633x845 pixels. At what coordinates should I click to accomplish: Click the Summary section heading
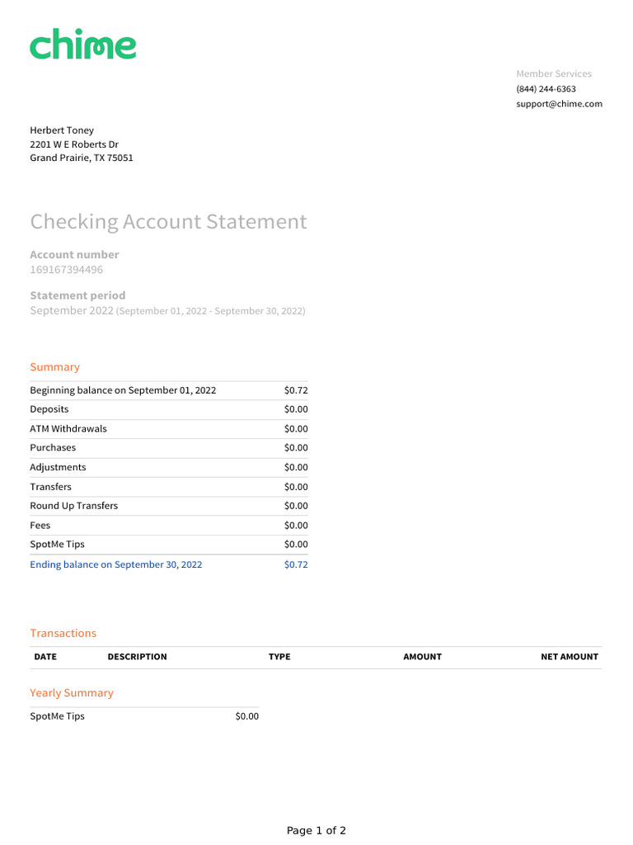point(55,367)
